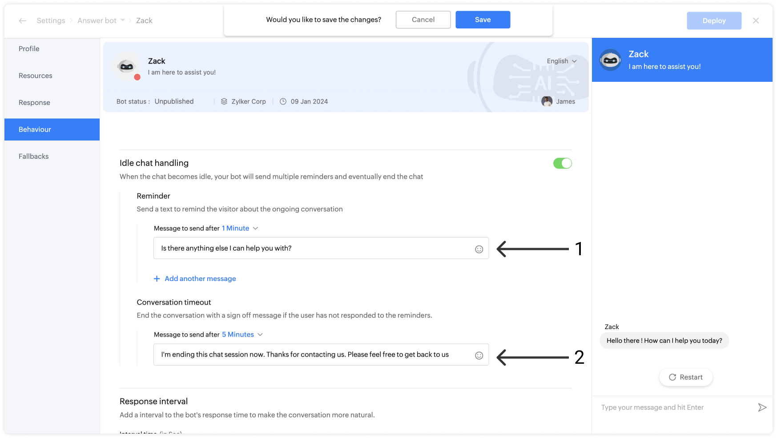
Task: Open the 5 Minutes timeout dropdown
Action: (242, 334)
